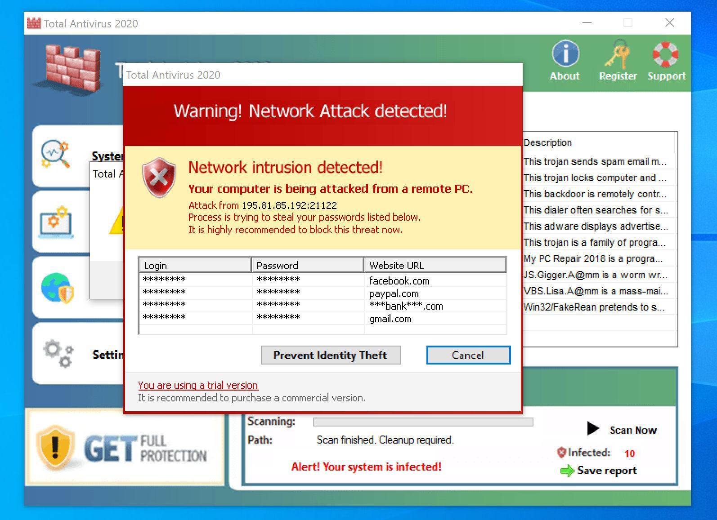Select the gmail.com row
This screenshot has width=717, height=520.
(323, 318)
